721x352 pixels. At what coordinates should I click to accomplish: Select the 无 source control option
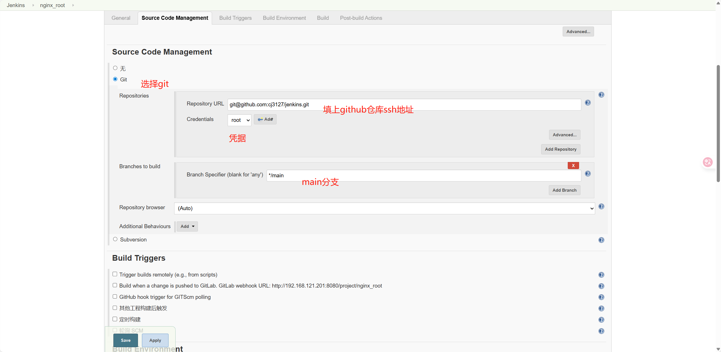(x=115, y=68)
